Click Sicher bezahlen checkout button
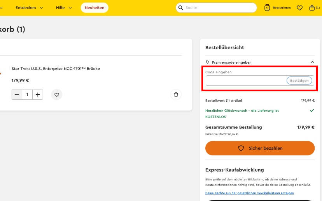The height and width of the screenshot is (201, 322). (x=260, y=148)
